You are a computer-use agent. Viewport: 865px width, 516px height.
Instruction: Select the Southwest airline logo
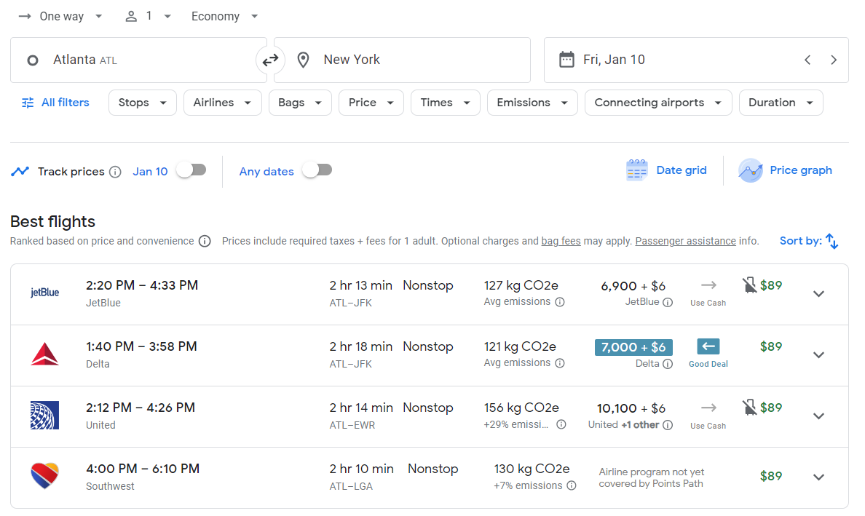(45, 477)
